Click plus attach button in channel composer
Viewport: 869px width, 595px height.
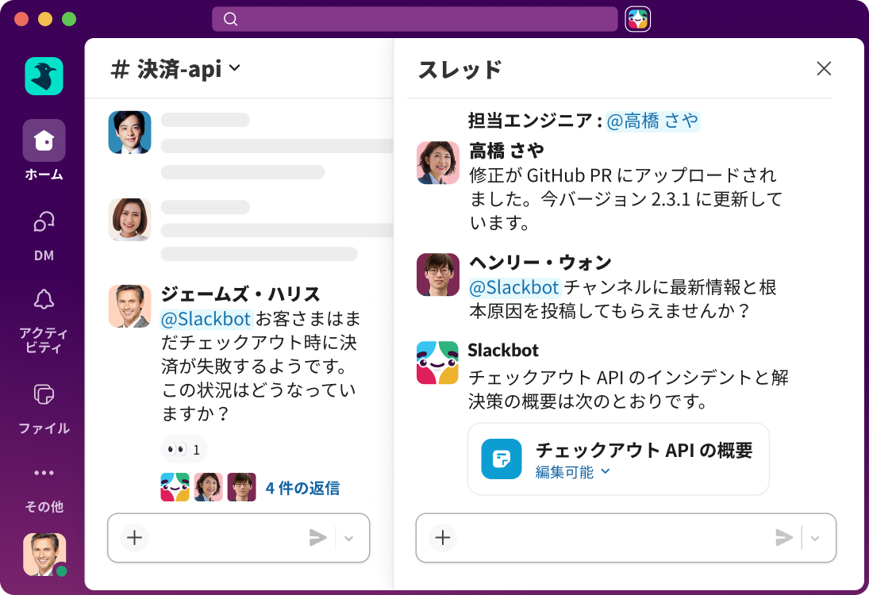click(135, 537)
